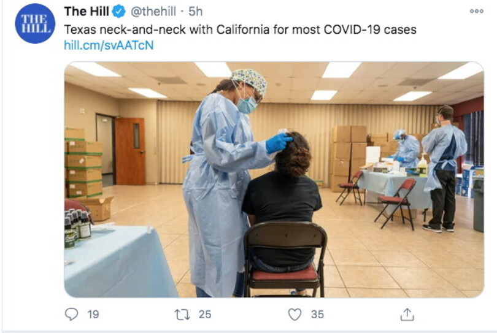Click the reply speech bubble icon

coord(71,315)
